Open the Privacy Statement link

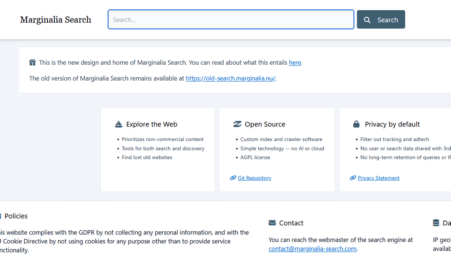point(378,178)
